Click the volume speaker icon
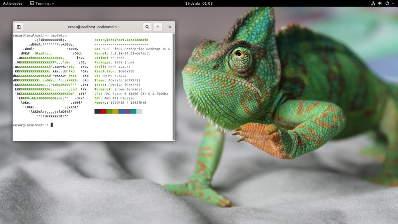This screenshot has width=398, height=224. pos(380,3)
